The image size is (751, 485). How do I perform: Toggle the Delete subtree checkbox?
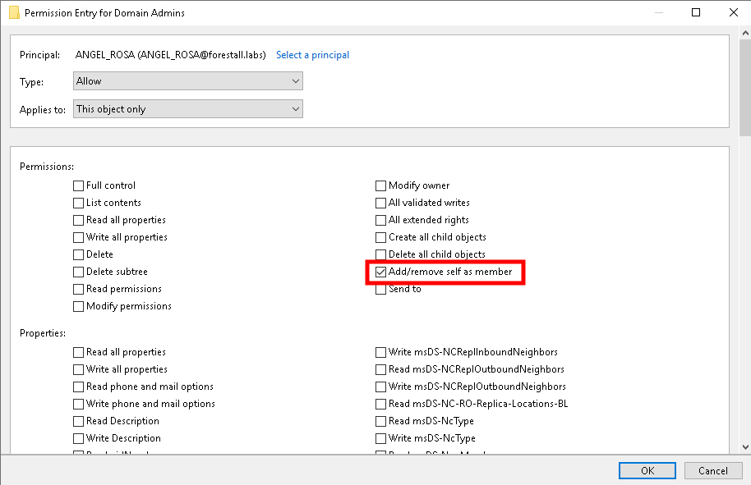(x=79, y=272)
